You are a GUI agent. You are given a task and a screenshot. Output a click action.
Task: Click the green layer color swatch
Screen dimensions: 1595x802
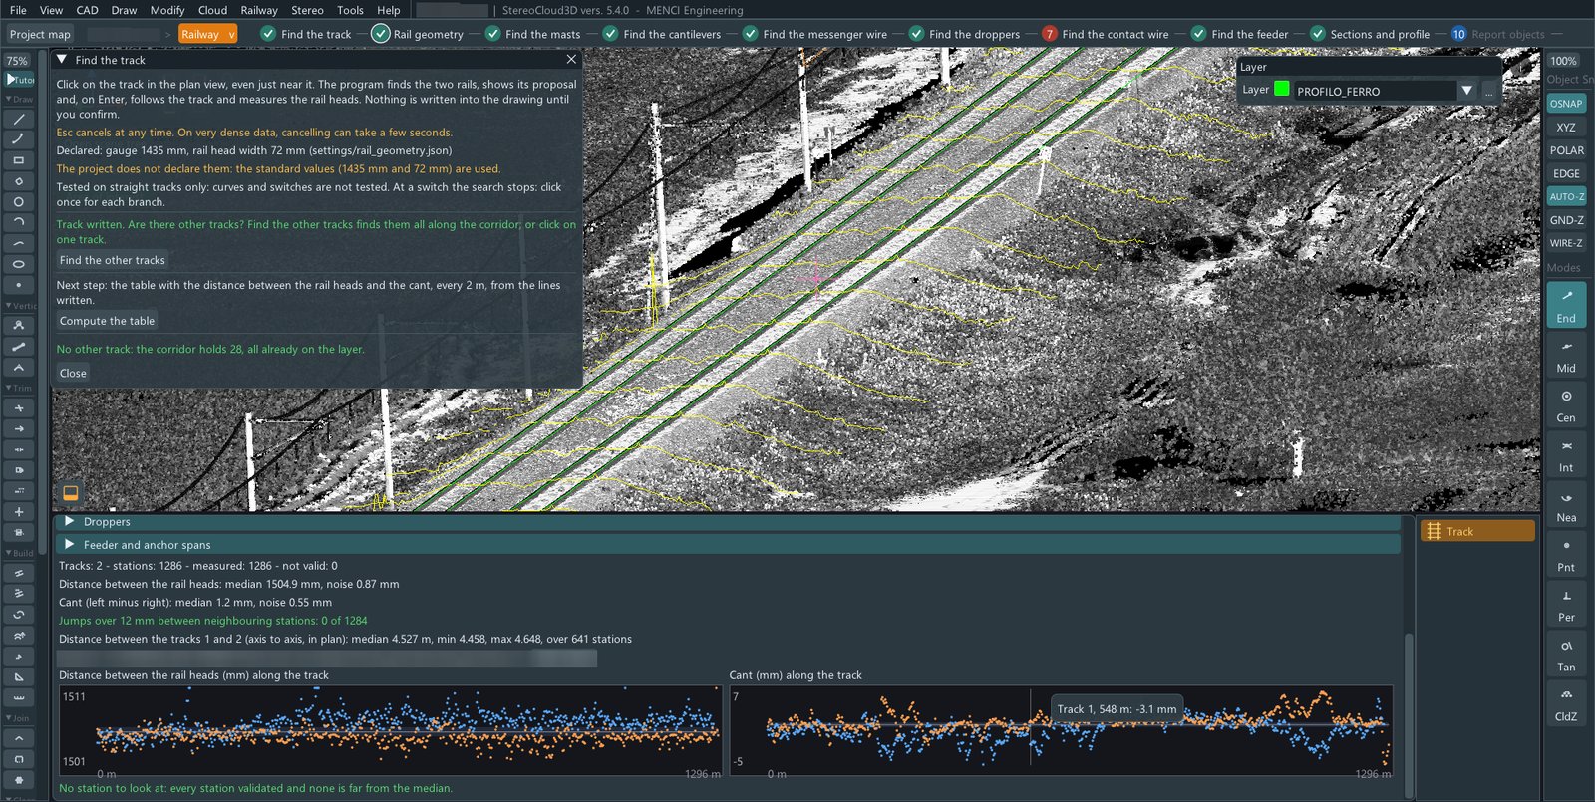point(1282,89)
